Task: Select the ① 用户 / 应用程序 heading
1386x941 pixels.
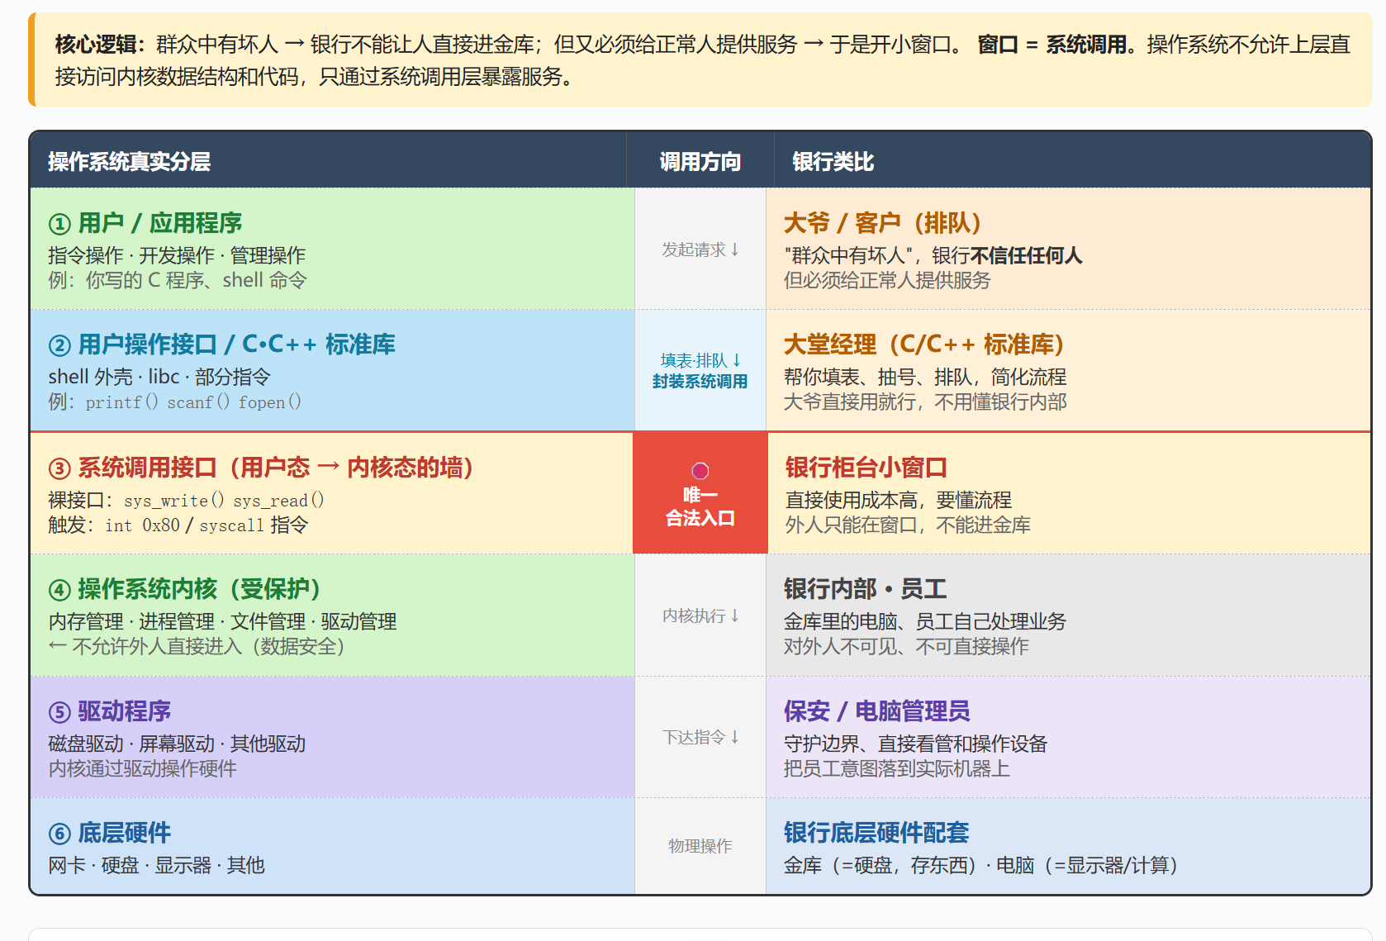Action: 145,223
